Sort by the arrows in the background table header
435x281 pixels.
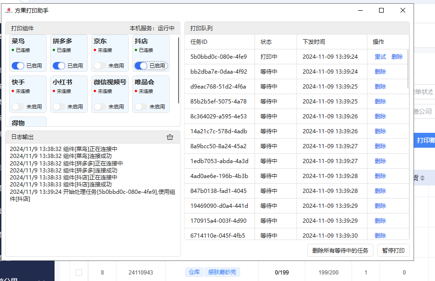click(x=422, y=178)
